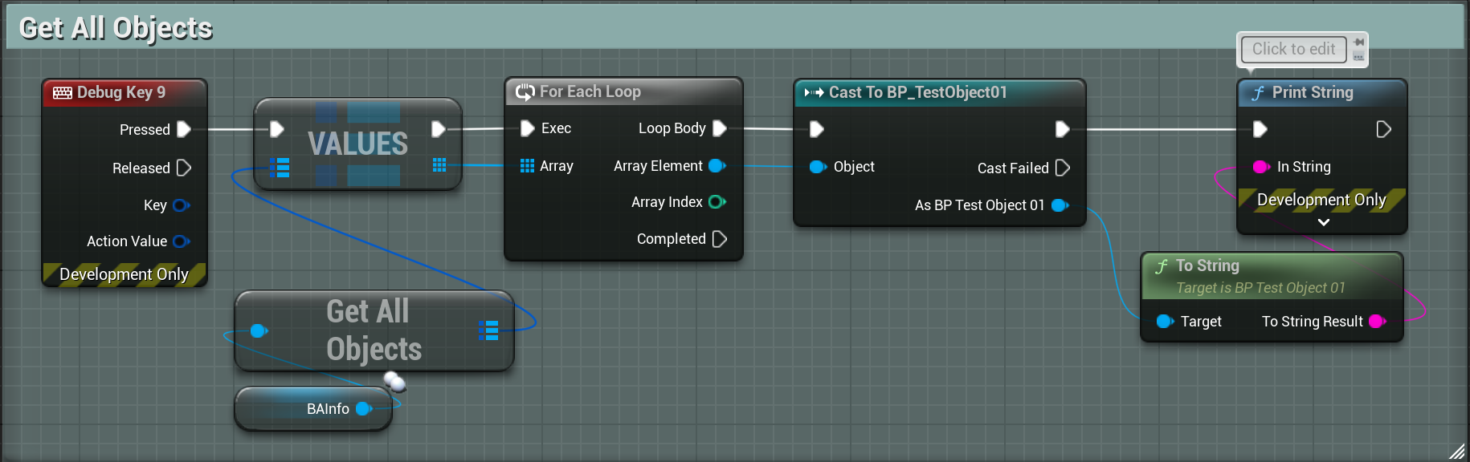Viewport: 1470px width, 462px height.
Task: Click the Print String output exec pin
Action: [x=1383, y=129]
